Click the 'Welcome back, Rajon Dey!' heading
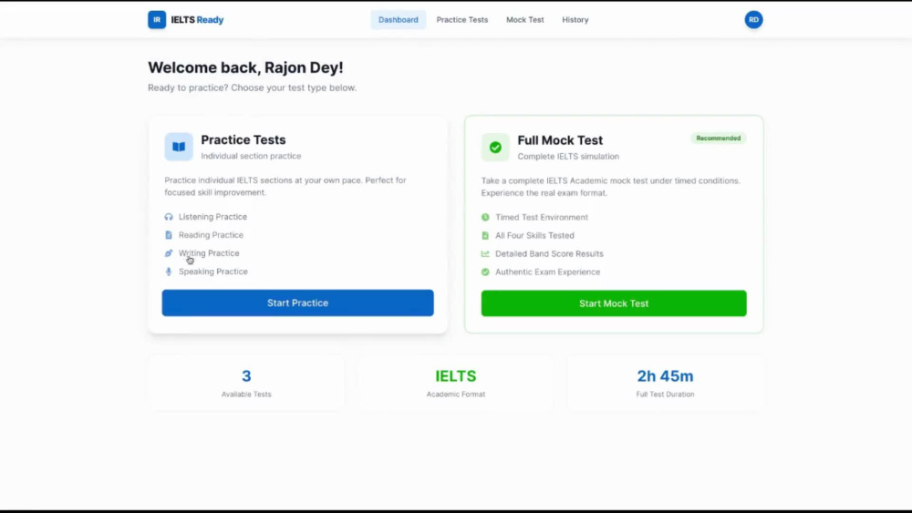 click(x=245, y=67)
